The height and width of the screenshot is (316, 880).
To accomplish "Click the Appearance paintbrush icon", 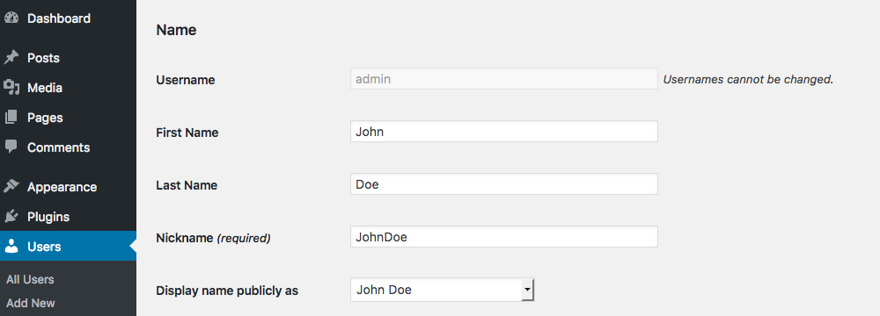I will (x=11, y=187).
